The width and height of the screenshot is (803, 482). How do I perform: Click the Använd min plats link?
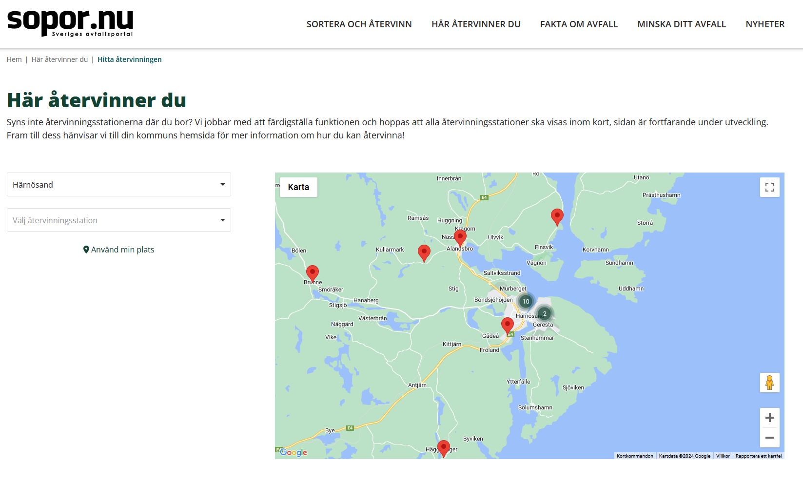[119, 250]
